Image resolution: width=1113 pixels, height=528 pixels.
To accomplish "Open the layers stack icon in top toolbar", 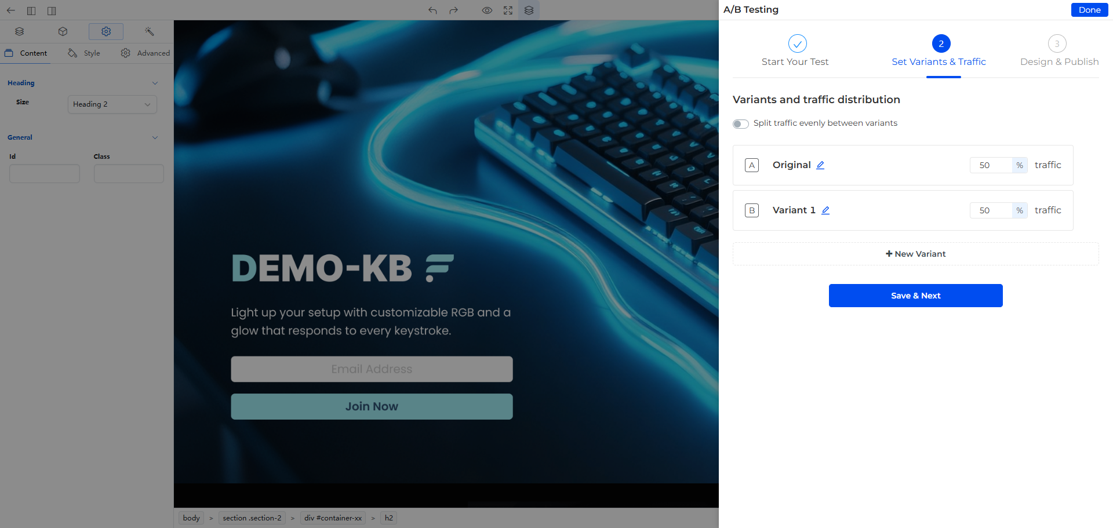I will [x=529, y=10].
